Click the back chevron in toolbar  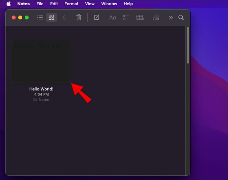pyautogui.click(x=64, y=17)
